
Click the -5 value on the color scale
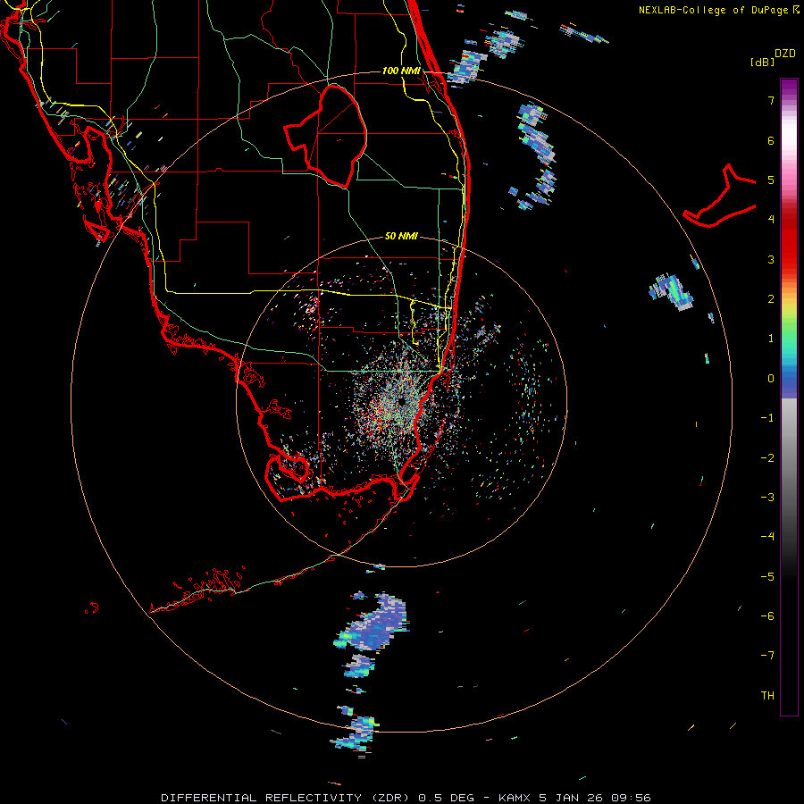click(767, 576)
